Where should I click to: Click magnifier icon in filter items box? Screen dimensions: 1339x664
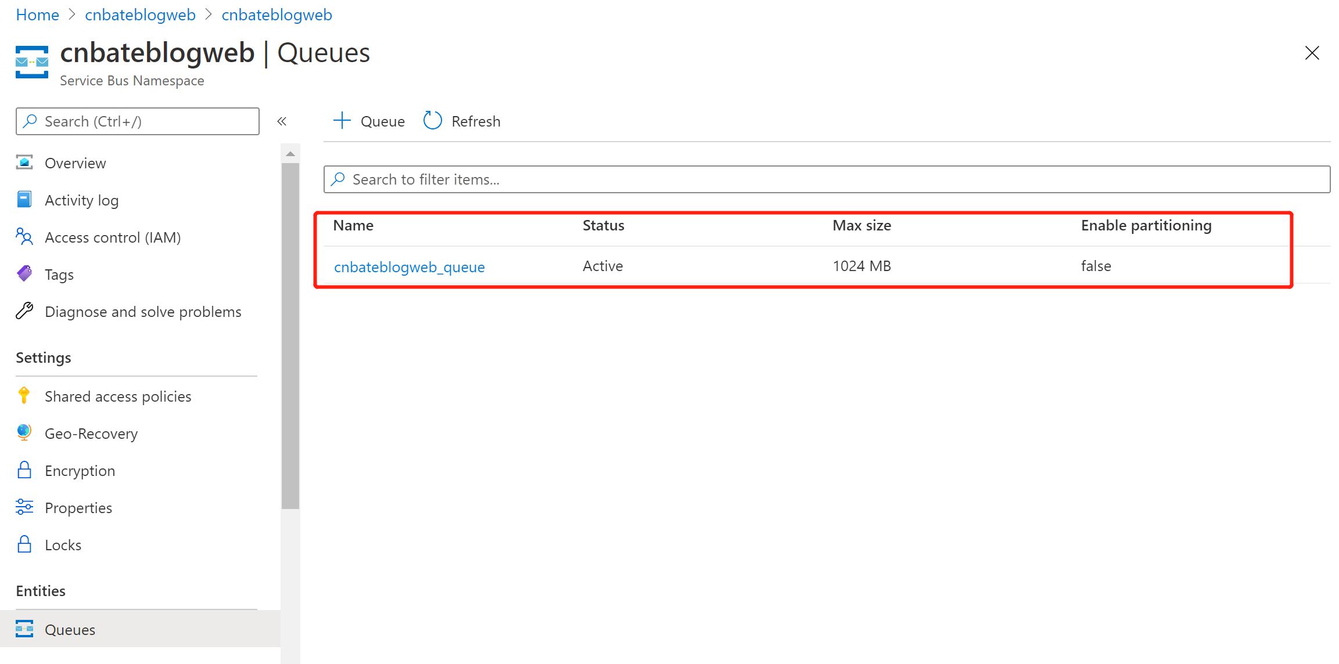coord(338,179)
